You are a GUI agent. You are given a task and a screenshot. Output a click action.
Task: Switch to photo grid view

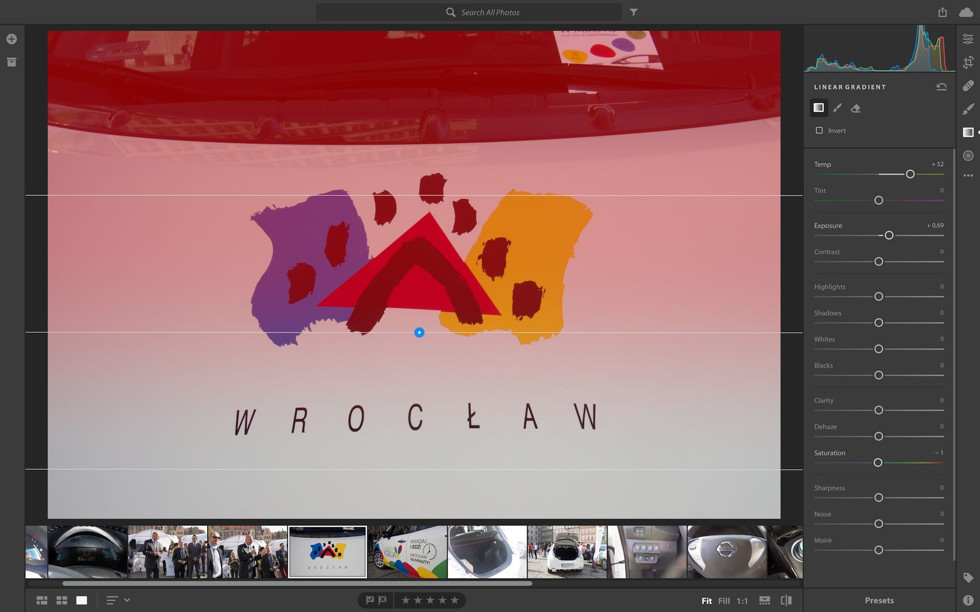[42, 600]
